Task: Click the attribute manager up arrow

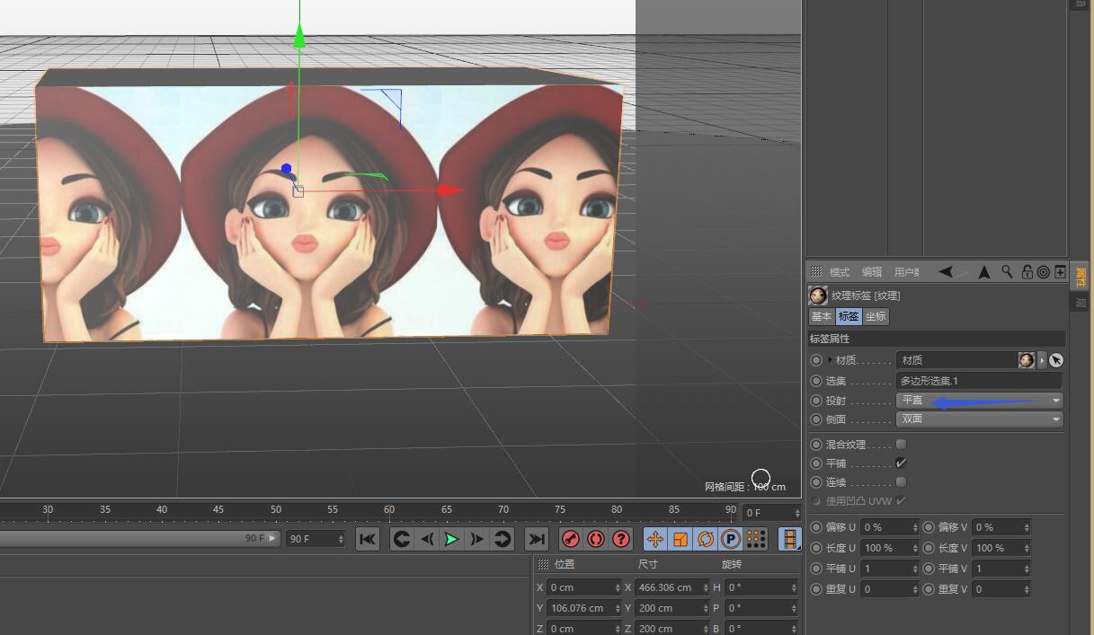Action: [x=984, y=271]
